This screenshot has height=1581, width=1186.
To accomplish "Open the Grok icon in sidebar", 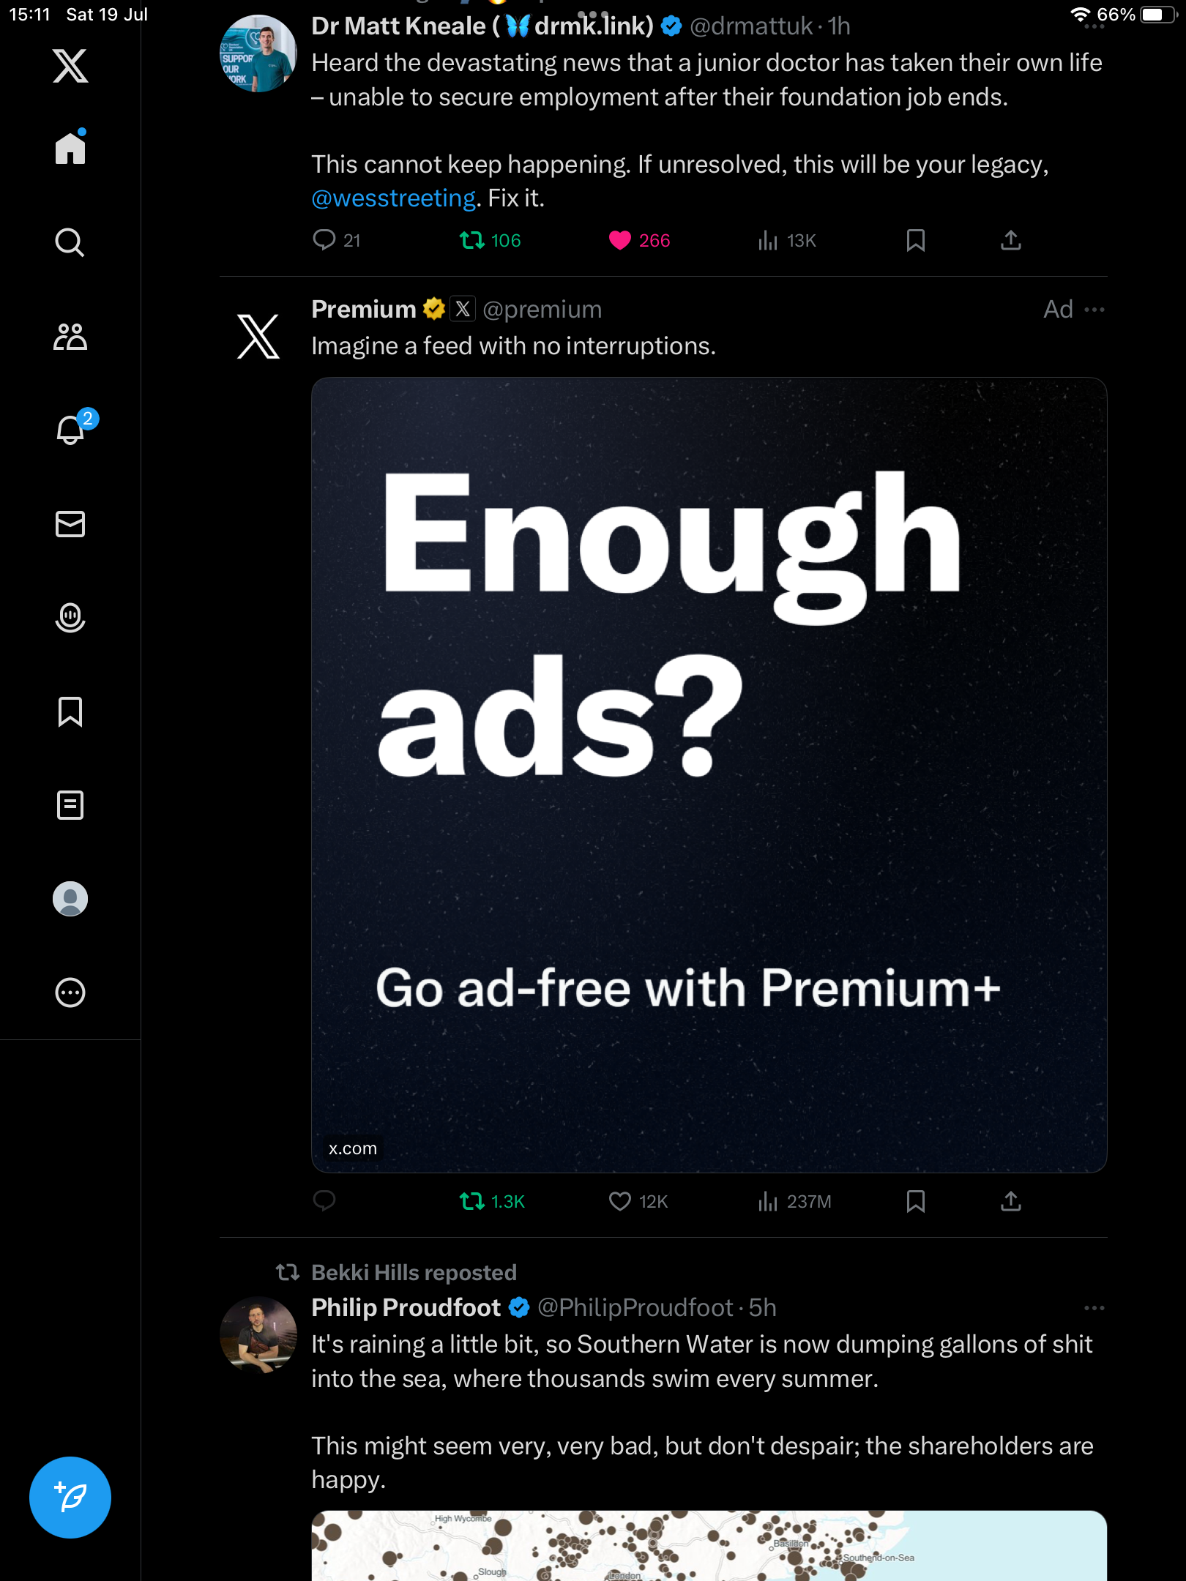I will click(70, 618).
